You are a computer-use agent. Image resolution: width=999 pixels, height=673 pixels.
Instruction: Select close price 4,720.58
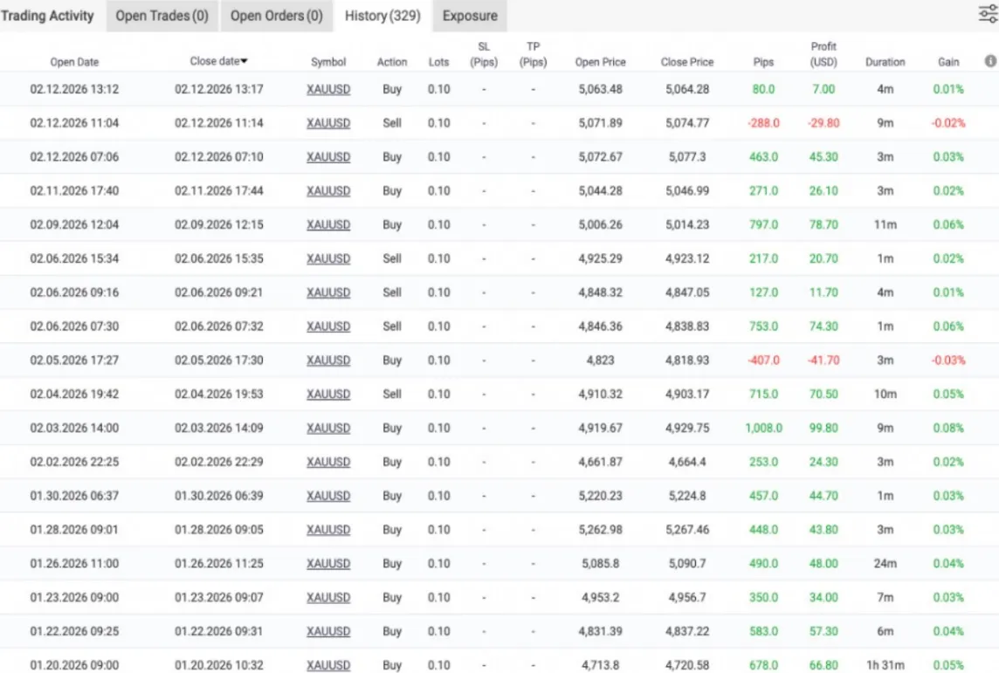click(686, 665)
